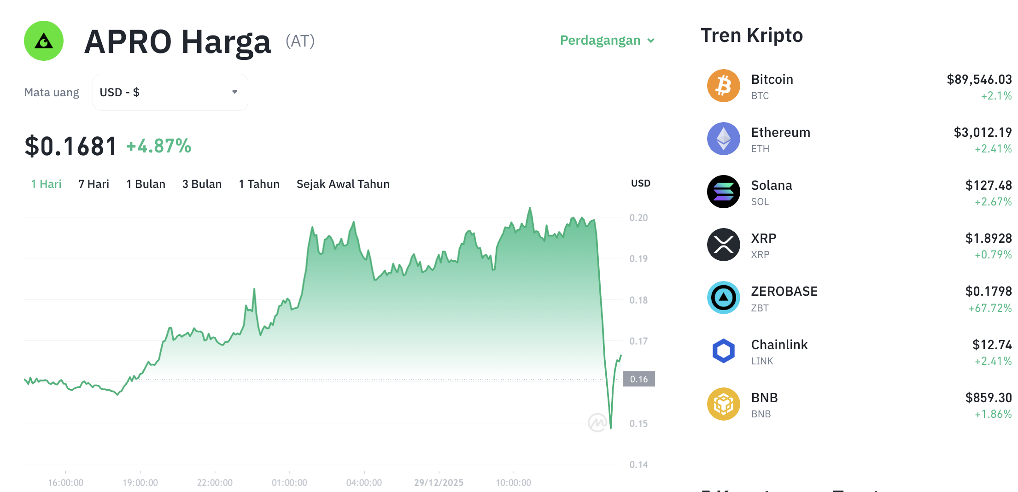Click the 0.16 price level marker on axis
1018x492 pixels.
(639, 379)
